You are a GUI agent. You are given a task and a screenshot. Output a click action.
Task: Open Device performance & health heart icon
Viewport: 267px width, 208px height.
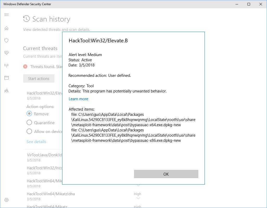tap(7, 53)
